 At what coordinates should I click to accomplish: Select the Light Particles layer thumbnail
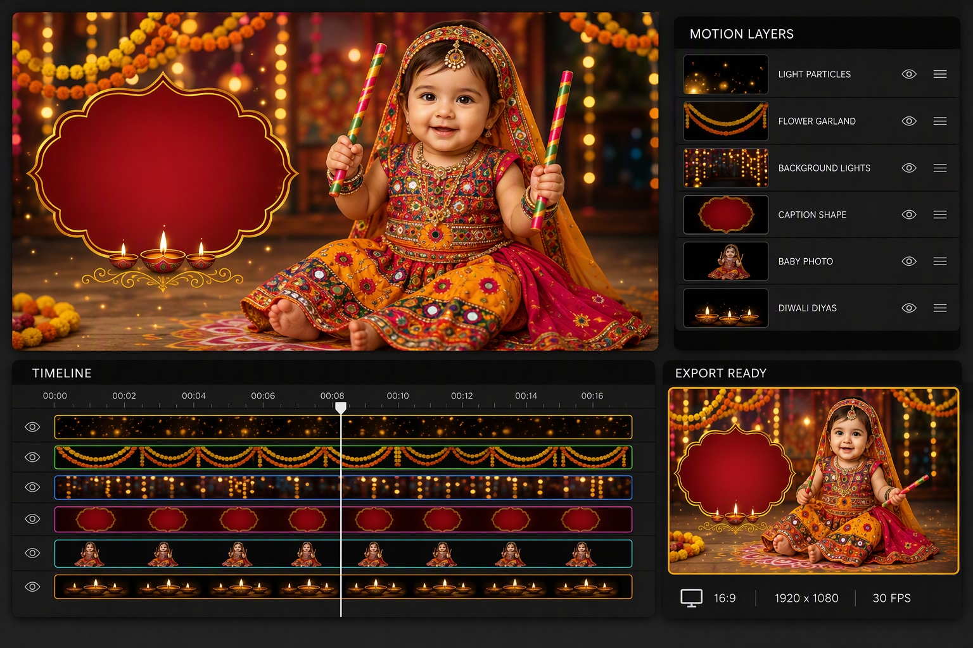point(726,74)
